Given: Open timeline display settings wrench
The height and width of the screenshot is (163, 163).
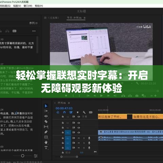Looking at the screenshot, I should (84, 112).
